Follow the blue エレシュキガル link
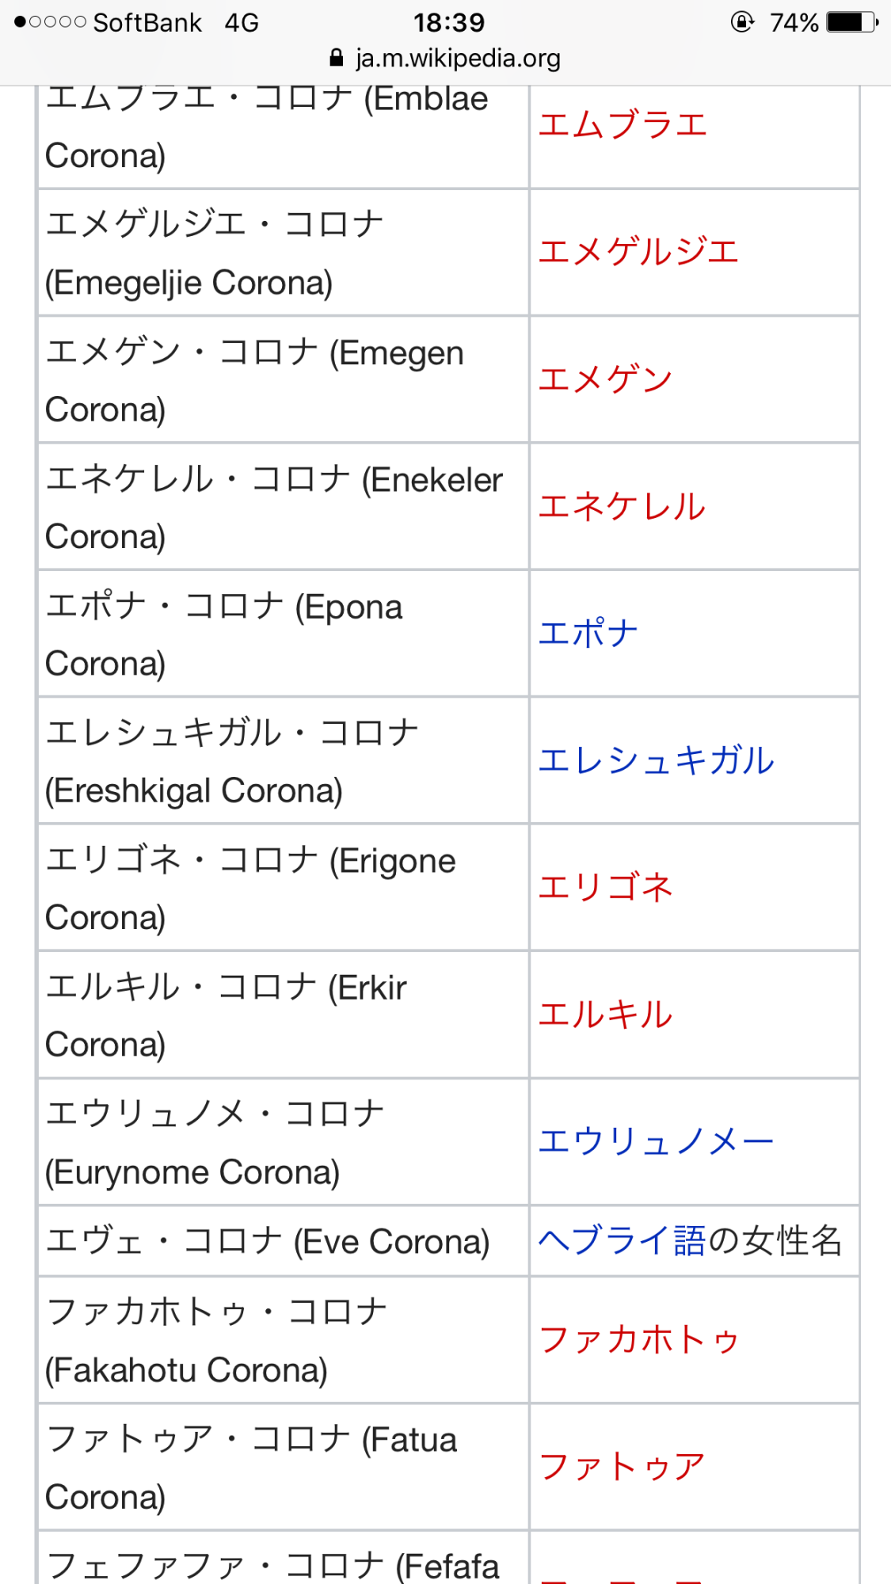Screen dimensions: 891x1584 (x=656, y=760)
